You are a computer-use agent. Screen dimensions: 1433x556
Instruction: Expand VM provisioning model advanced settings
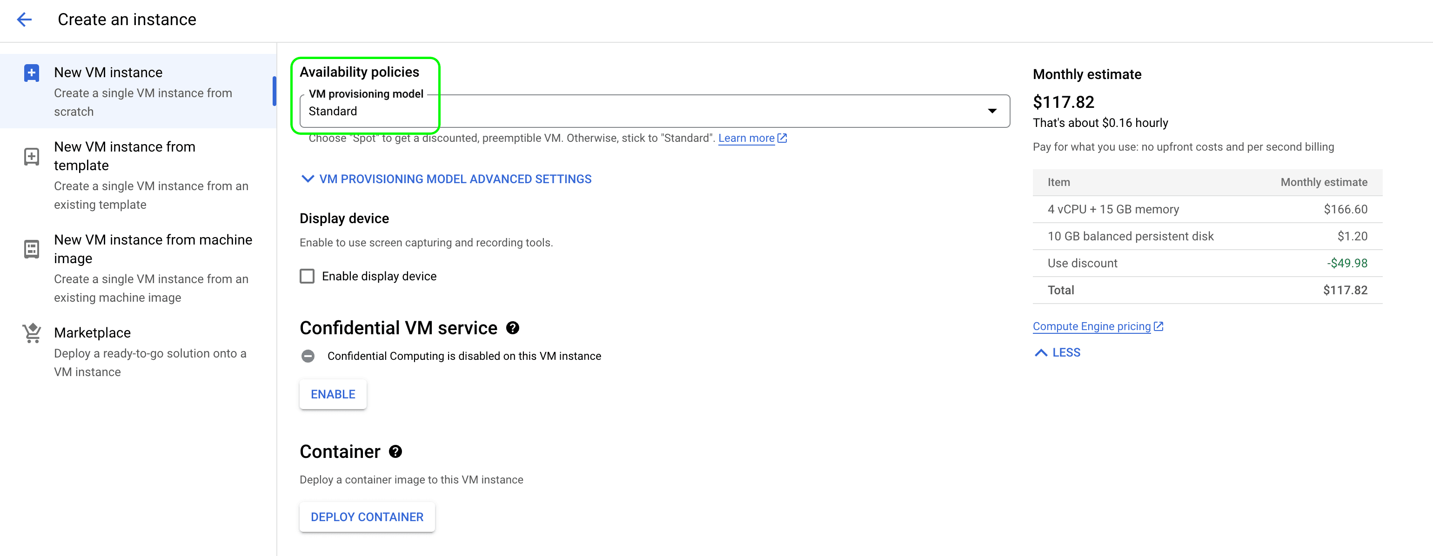[x=446, y=179]
